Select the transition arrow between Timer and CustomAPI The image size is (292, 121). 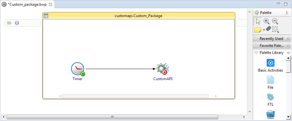[x=120, y=69]
